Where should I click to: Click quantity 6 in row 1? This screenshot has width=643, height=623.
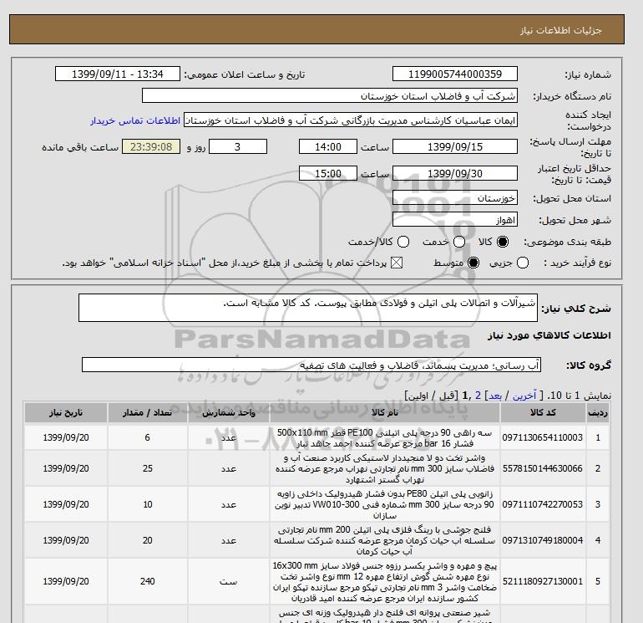148,437
